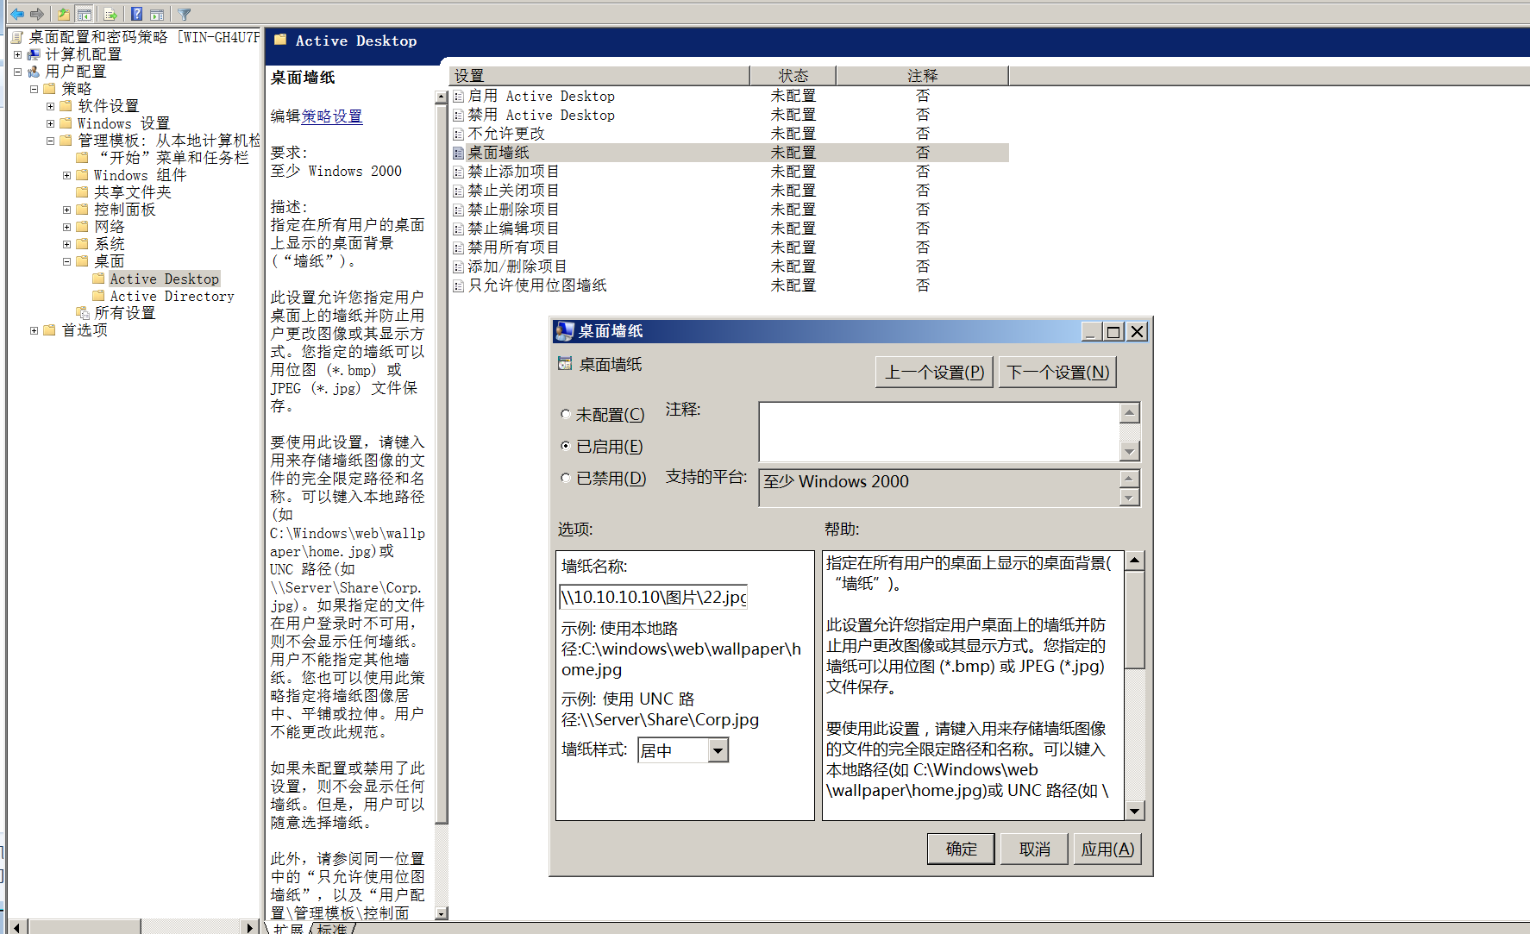Click the Filter funnel icon

(x=185, y=14)
